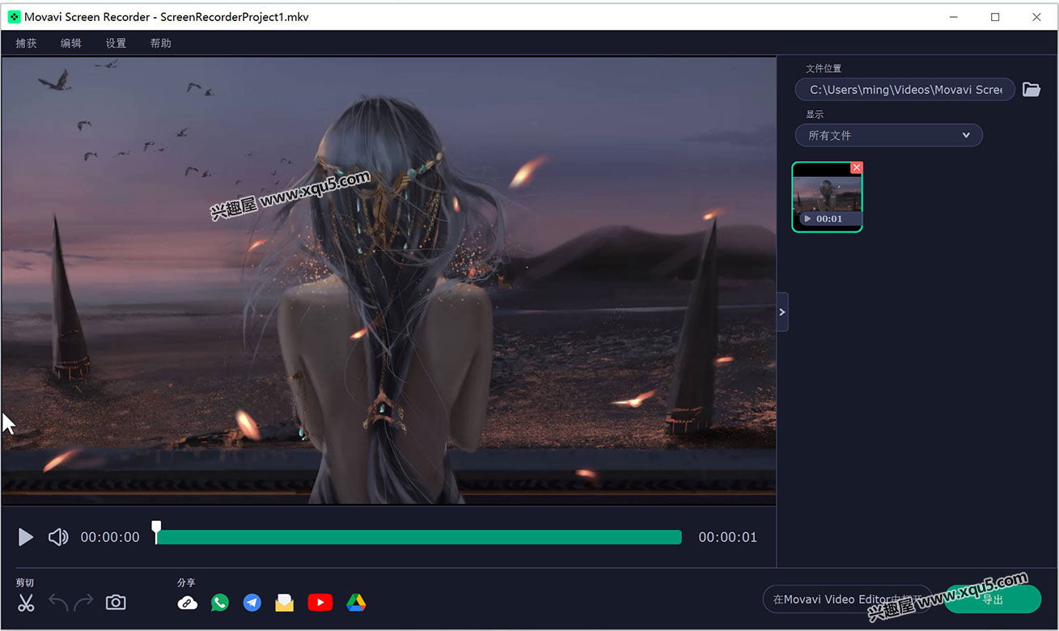This screenshot has height=631, width=1059.
Task: Open the 编辑 menu
Action: point(71,44)
